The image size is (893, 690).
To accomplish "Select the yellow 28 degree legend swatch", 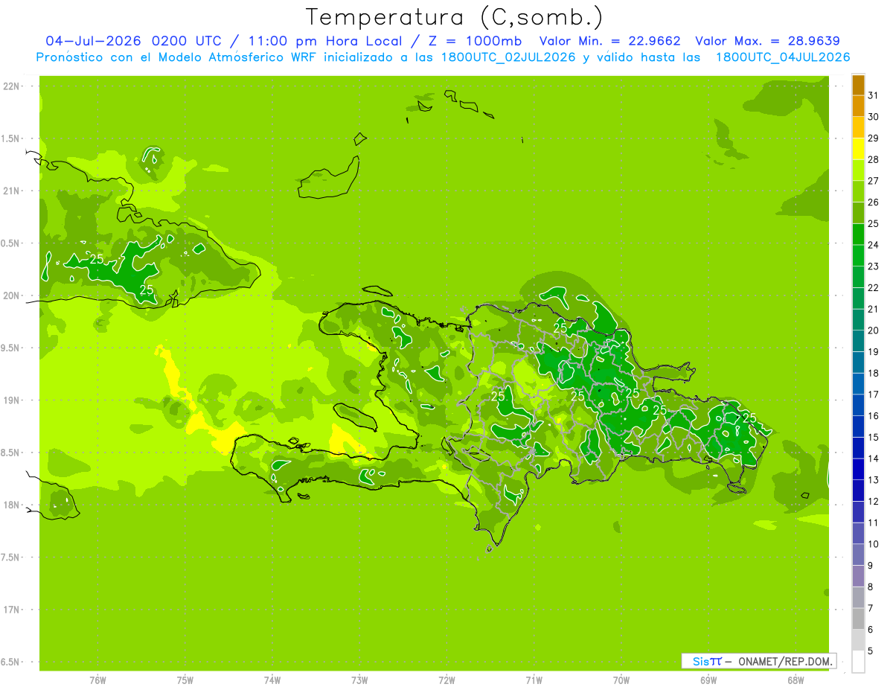I will tap(858, 149).
